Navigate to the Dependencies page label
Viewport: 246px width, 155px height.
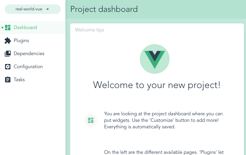tap(29, 54)
